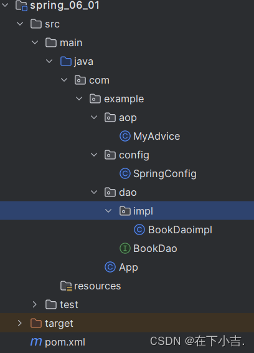Select the dao package label
Image resolution: width=254 pixels, height=353 pixels.
[128, 193]
